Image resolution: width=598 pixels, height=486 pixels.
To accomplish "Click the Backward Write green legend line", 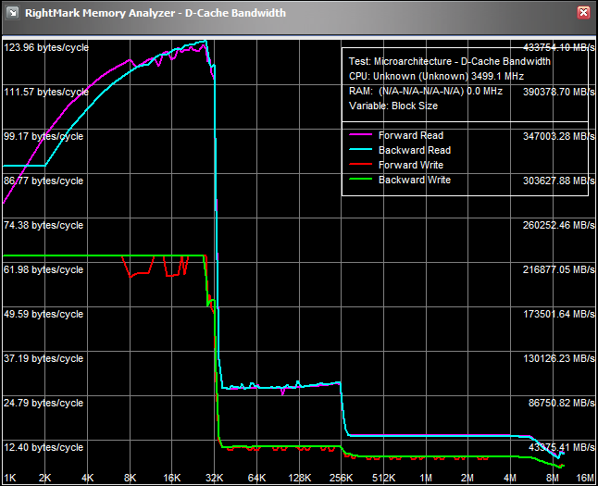I will tap(360, 180).
